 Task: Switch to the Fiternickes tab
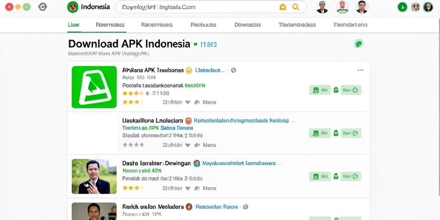coord(110,24)
